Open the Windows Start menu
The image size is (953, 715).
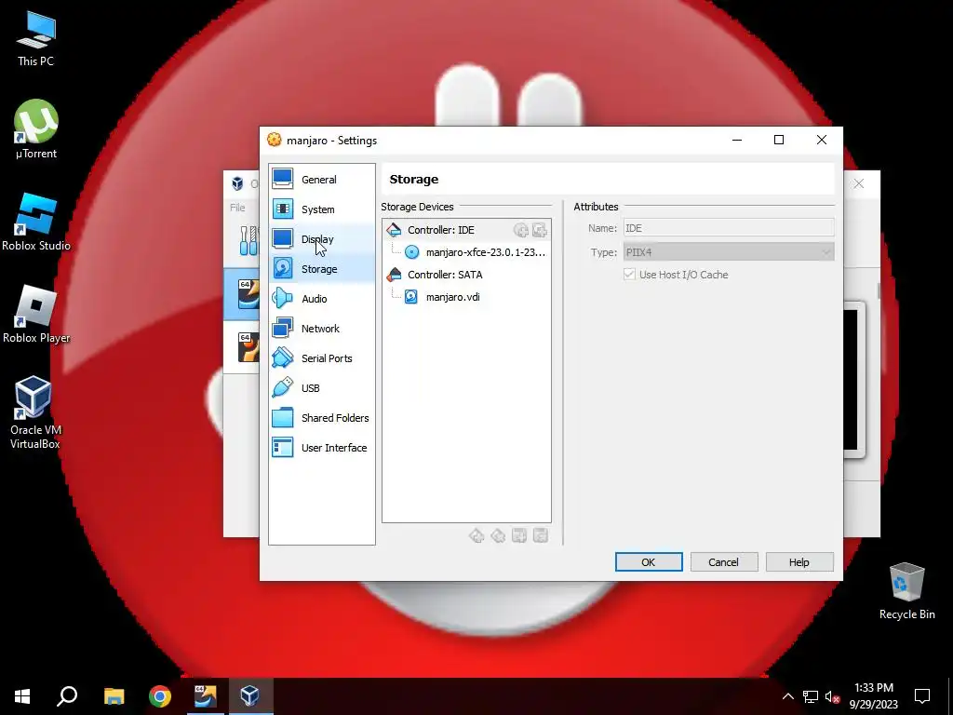click(x=22, y=696)
